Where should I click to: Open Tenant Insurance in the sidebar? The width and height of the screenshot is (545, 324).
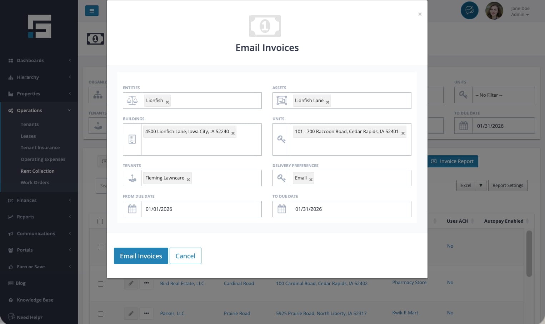click(x=40, y=148)
